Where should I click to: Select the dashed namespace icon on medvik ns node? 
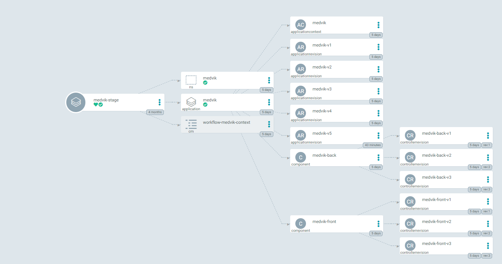point(191,79)
